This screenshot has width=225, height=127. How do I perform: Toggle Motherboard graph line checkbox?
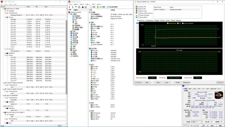point(168,23)
